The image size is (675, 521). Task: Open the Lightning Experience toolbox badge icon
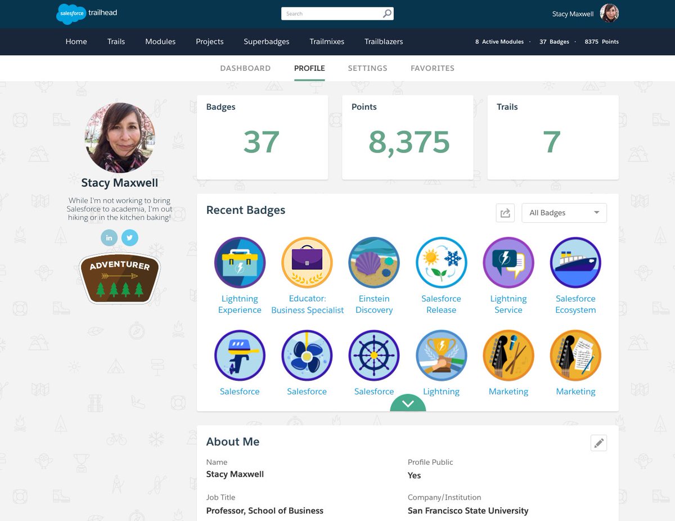(240, 263)
